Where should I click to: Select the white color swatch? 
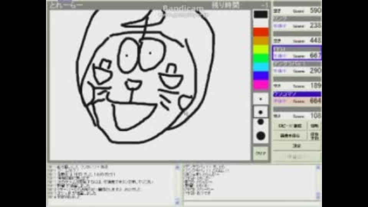click(261, 23)
